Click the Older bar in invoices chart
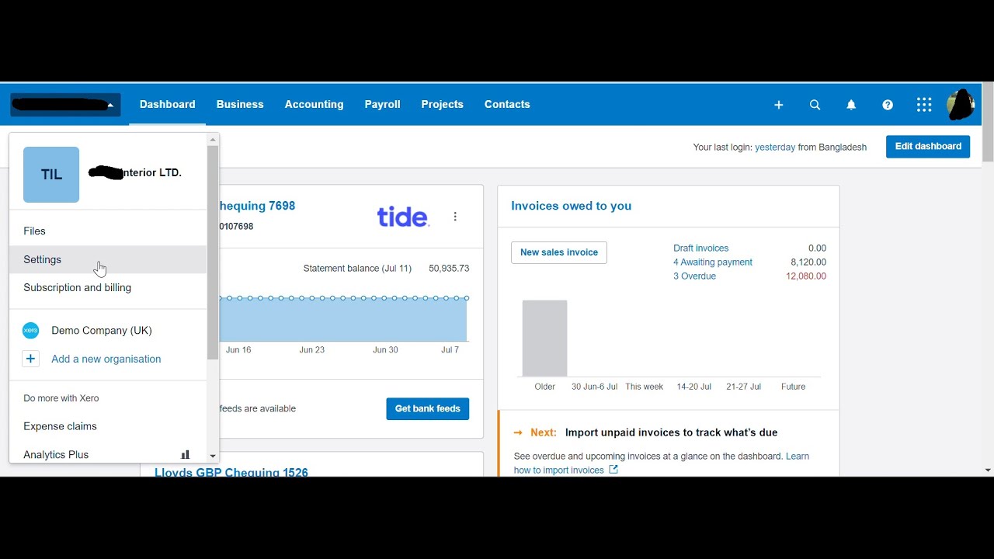This screenshot has width=994, height=559. pyautogui.click(x=544, y=339)
